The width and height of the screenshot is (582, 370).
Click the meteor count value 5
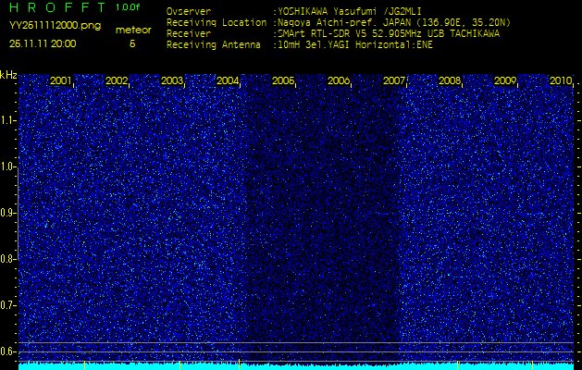pyautogui.click(x=132, y=43)
